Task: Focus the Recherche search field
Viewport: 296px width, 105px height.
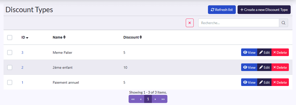Action: click(x=239, y=23)
